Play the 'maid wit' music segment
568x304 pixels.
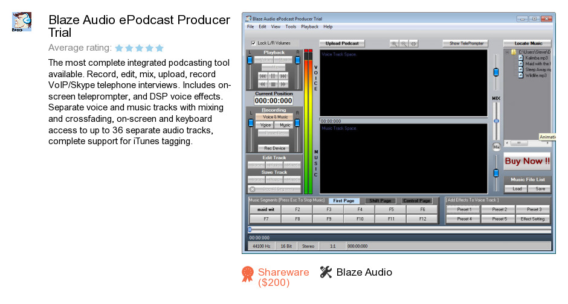click(266, 209)
